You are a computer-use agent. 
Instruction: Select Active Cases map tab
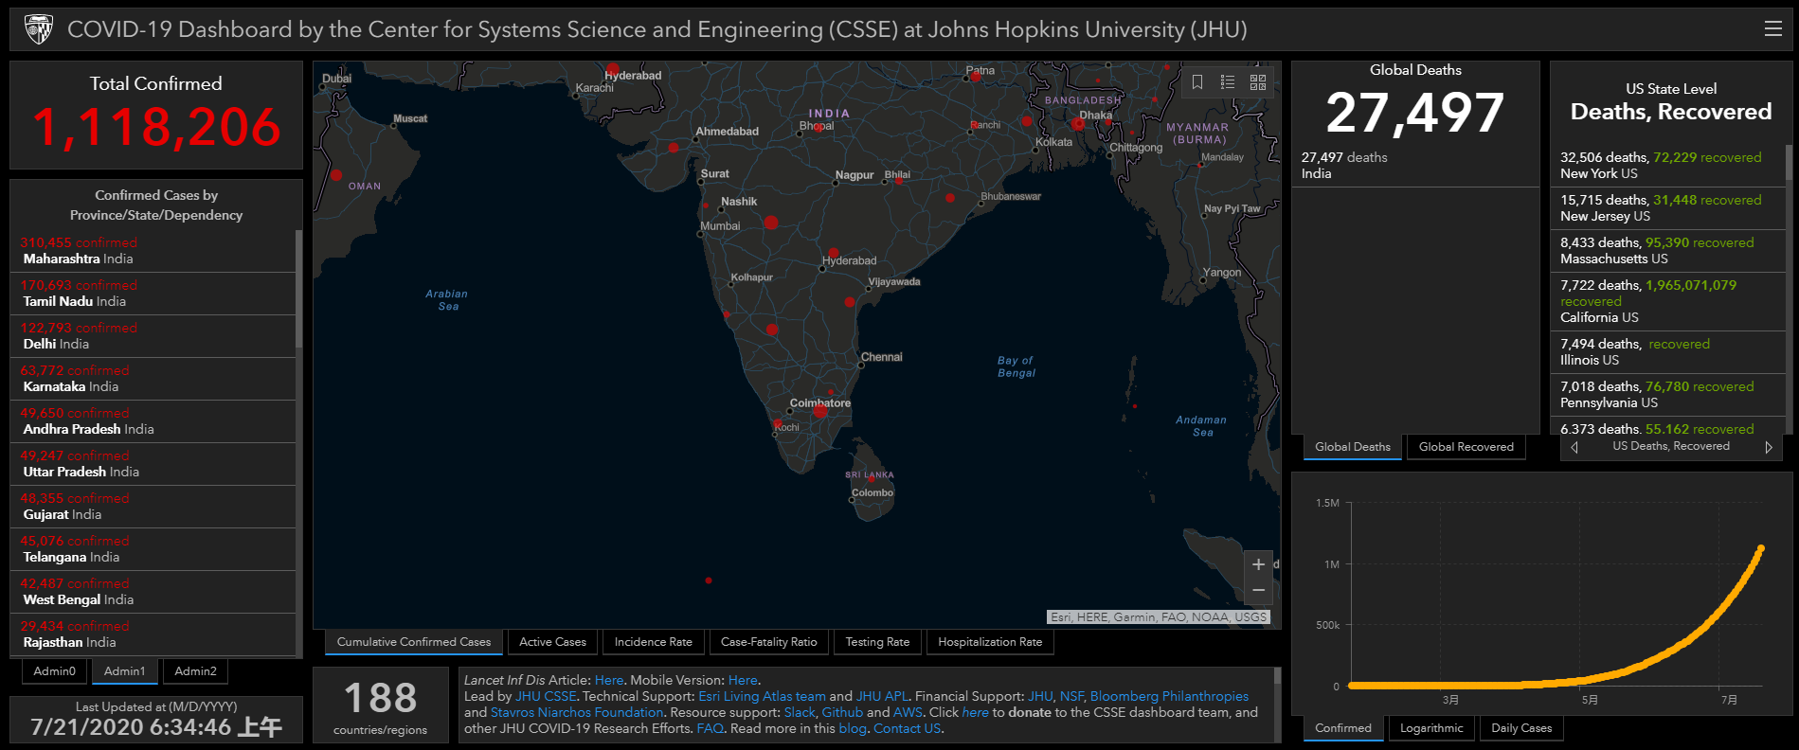point(552,642)
